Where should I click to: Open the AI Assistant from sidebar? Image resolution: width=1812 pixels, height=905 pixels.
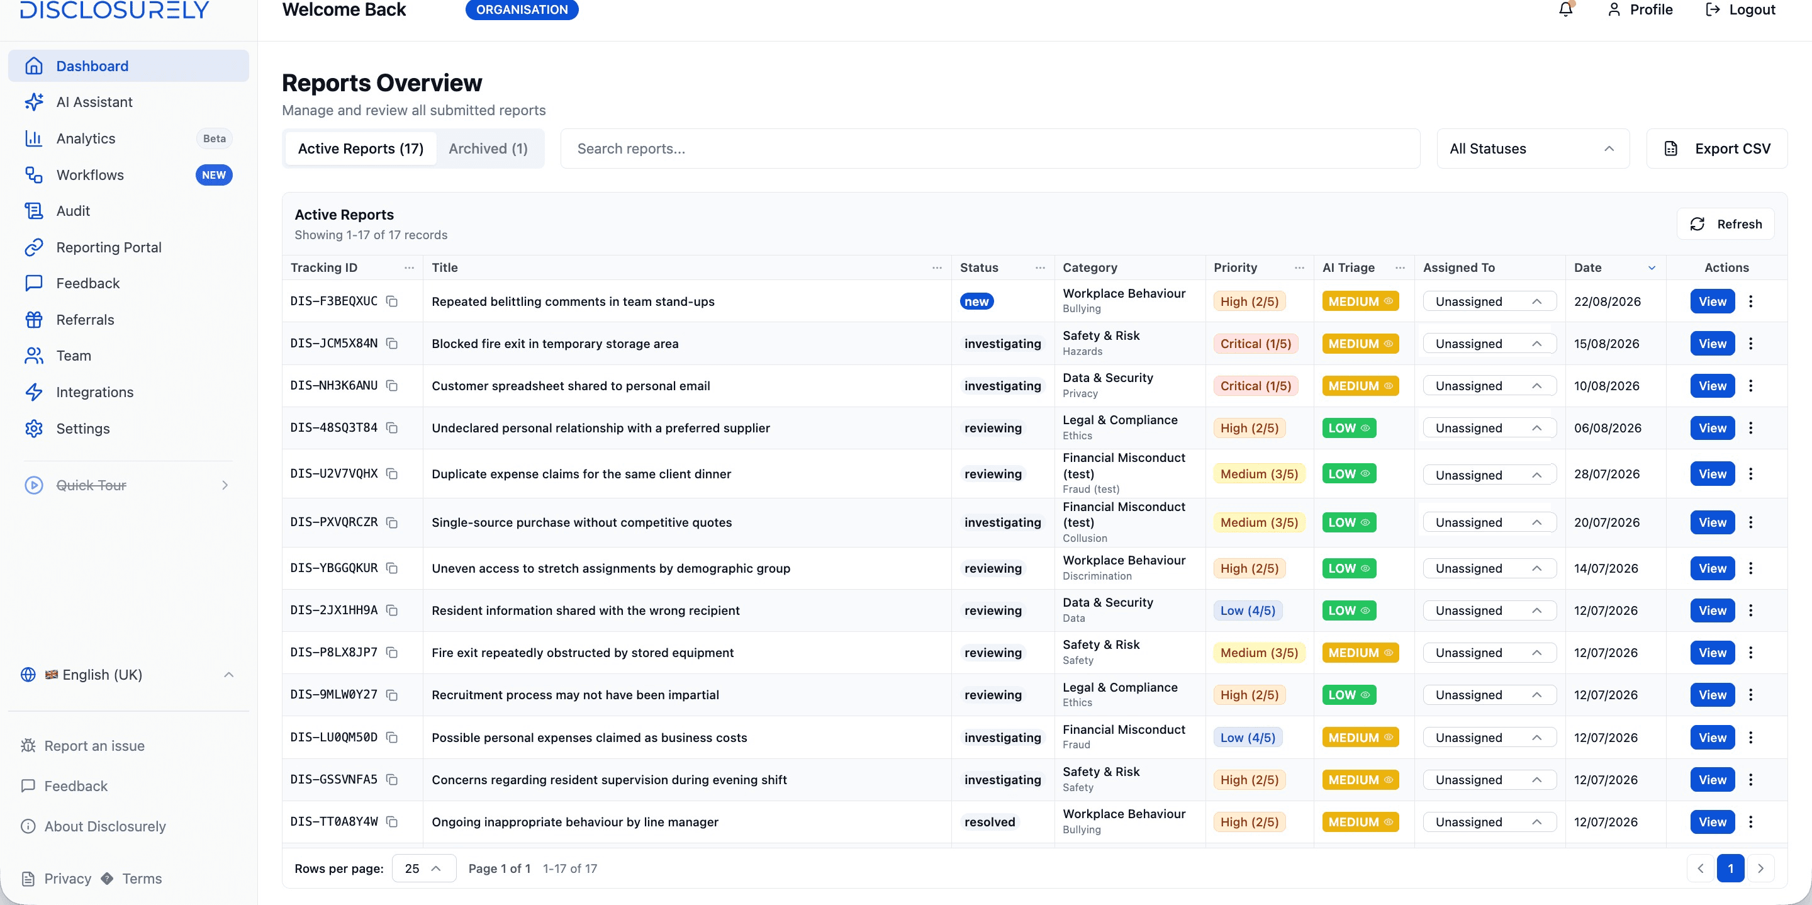pos(128,102)
